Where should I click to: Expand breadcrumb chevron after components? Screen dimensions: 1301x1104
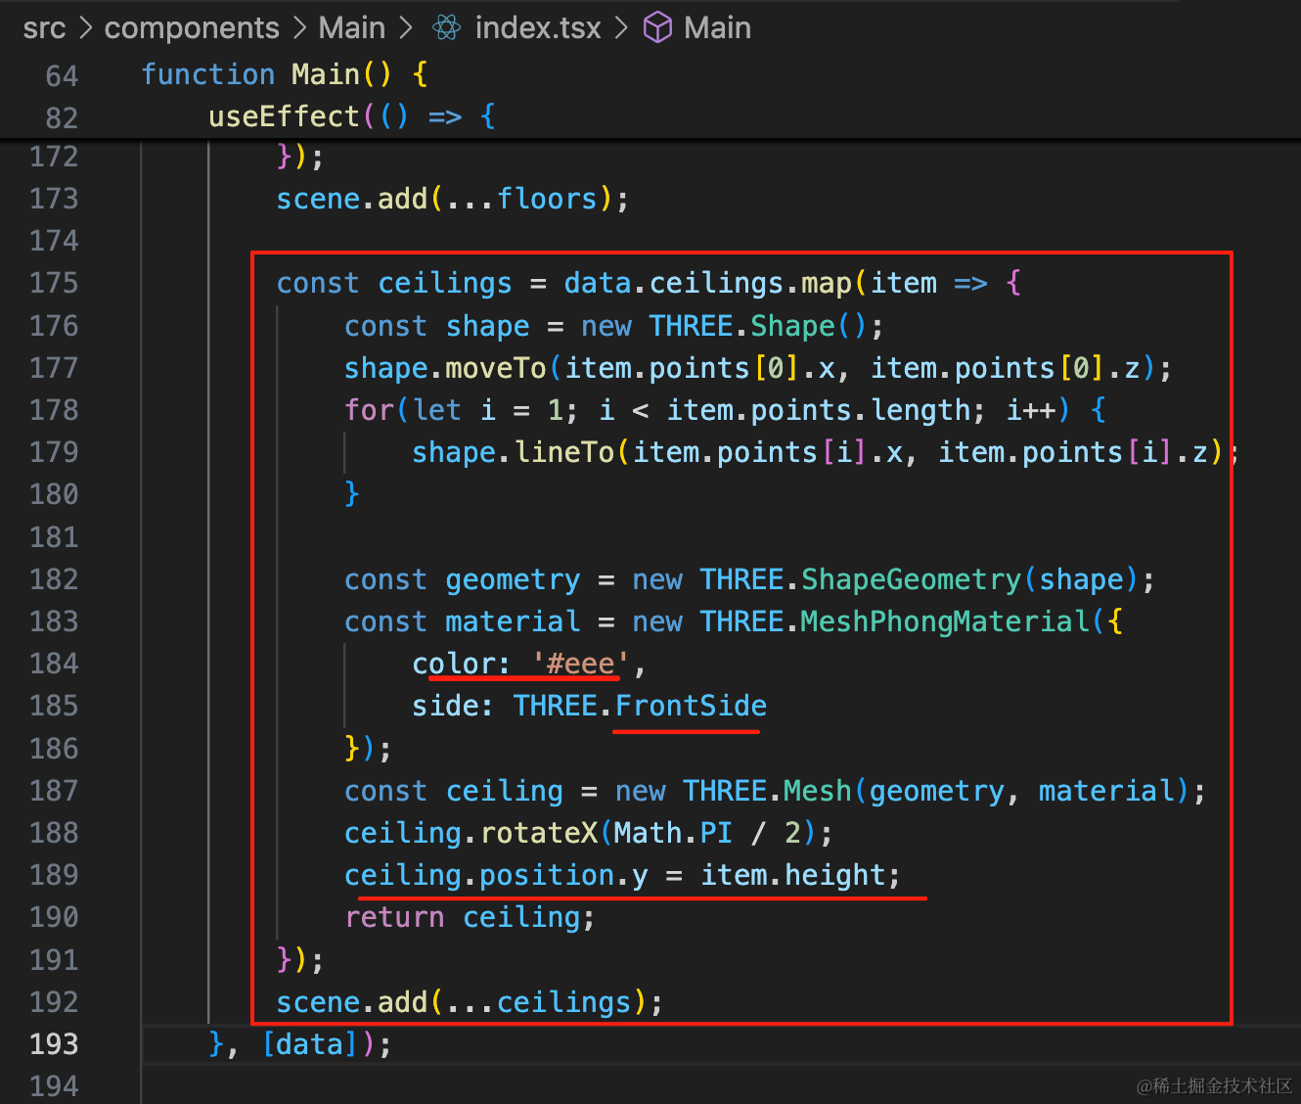tap(299, 27)
